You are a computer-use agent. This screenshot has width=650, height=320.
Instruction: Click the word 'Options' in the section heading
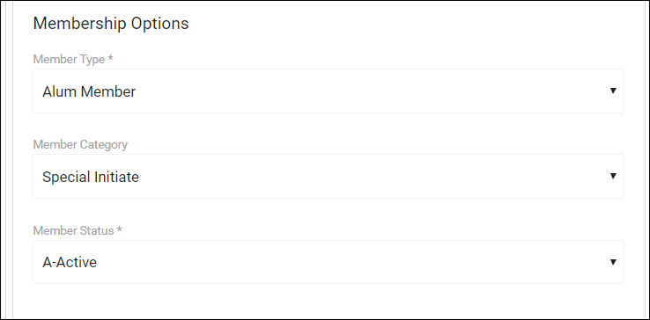(x=160, y=24)
